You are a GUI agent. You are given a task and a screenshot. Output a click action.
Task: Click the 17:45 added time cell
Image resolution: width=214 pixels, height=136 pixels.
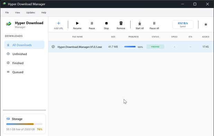pyautogui.click(x=206, y=47)
